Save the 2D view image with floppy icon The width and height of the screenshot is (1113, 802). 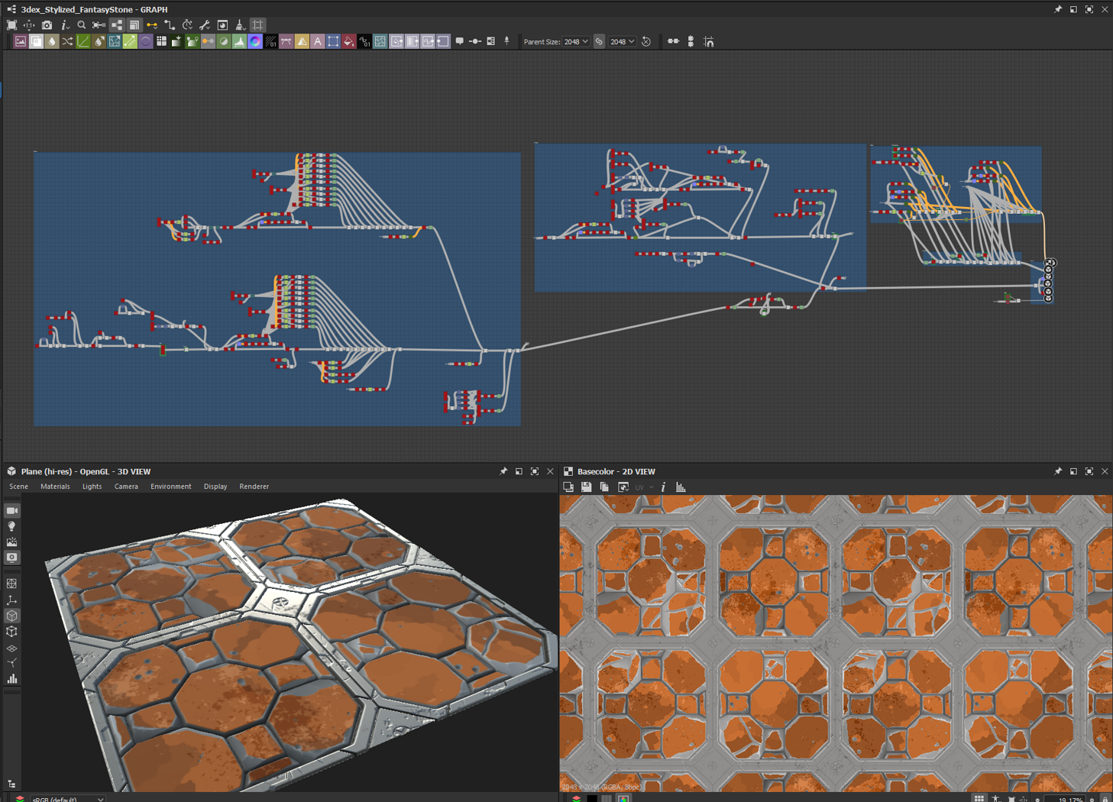tap(586, 487)
